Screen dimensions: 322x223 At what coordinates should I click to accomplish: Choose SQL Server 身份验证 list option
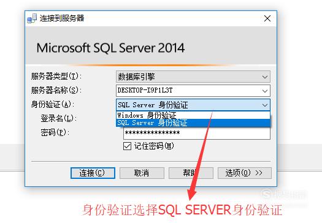click(193, 123)
